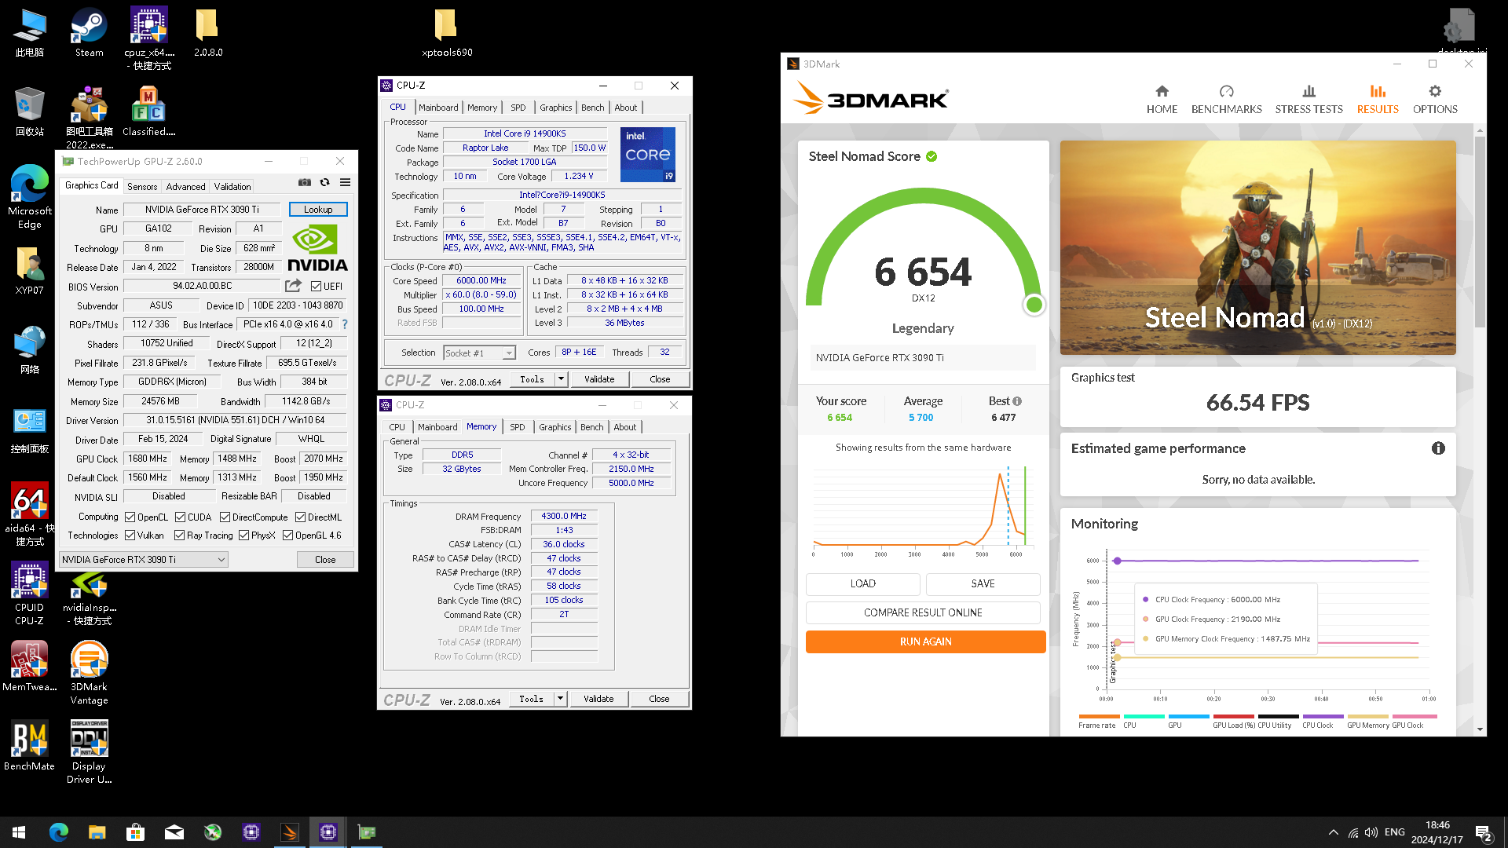Switch to the GPU-Z Sensors tab
The width and height of the screenshot is (1508, 848).
click(142, 187)
